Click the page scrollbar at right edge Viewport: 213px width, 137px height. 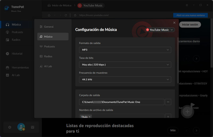click(212, 43)
